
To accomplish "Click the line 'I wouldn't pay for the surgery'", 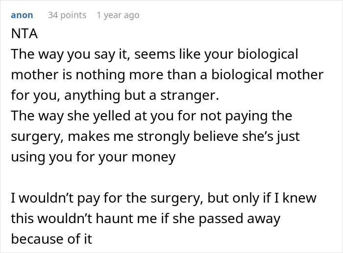I will click(164, 198).
